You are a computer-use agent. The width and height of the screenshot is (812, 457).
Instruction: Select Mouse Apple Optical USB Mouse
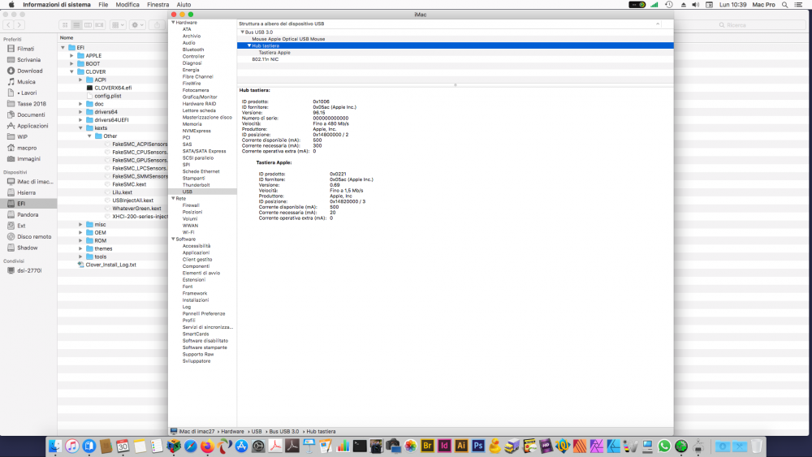click(x=288, y=39)
